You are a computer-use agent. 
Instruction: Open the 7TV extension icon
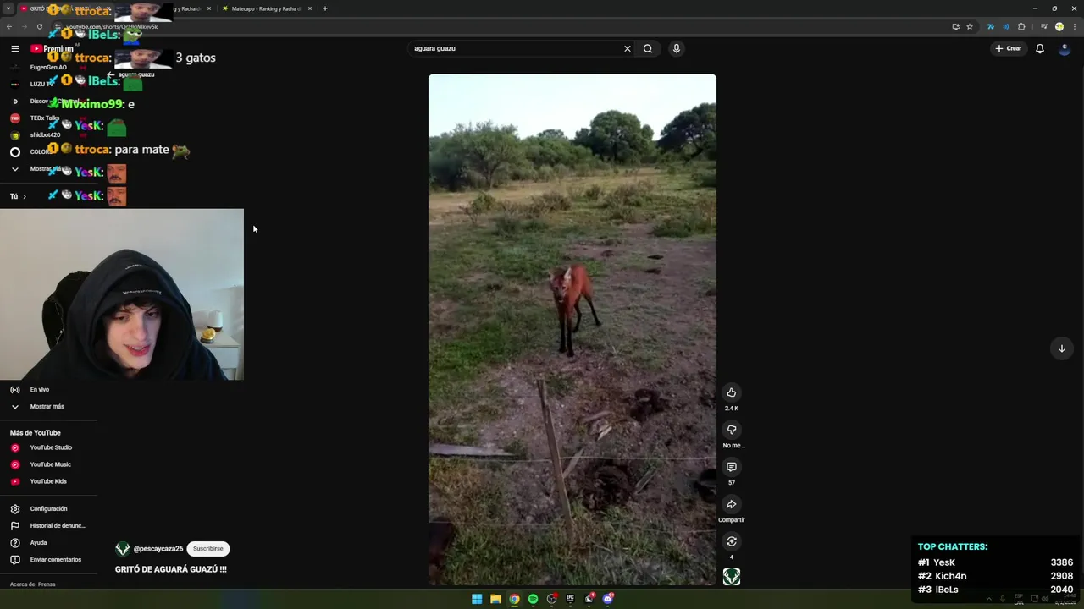click(990, 26)
